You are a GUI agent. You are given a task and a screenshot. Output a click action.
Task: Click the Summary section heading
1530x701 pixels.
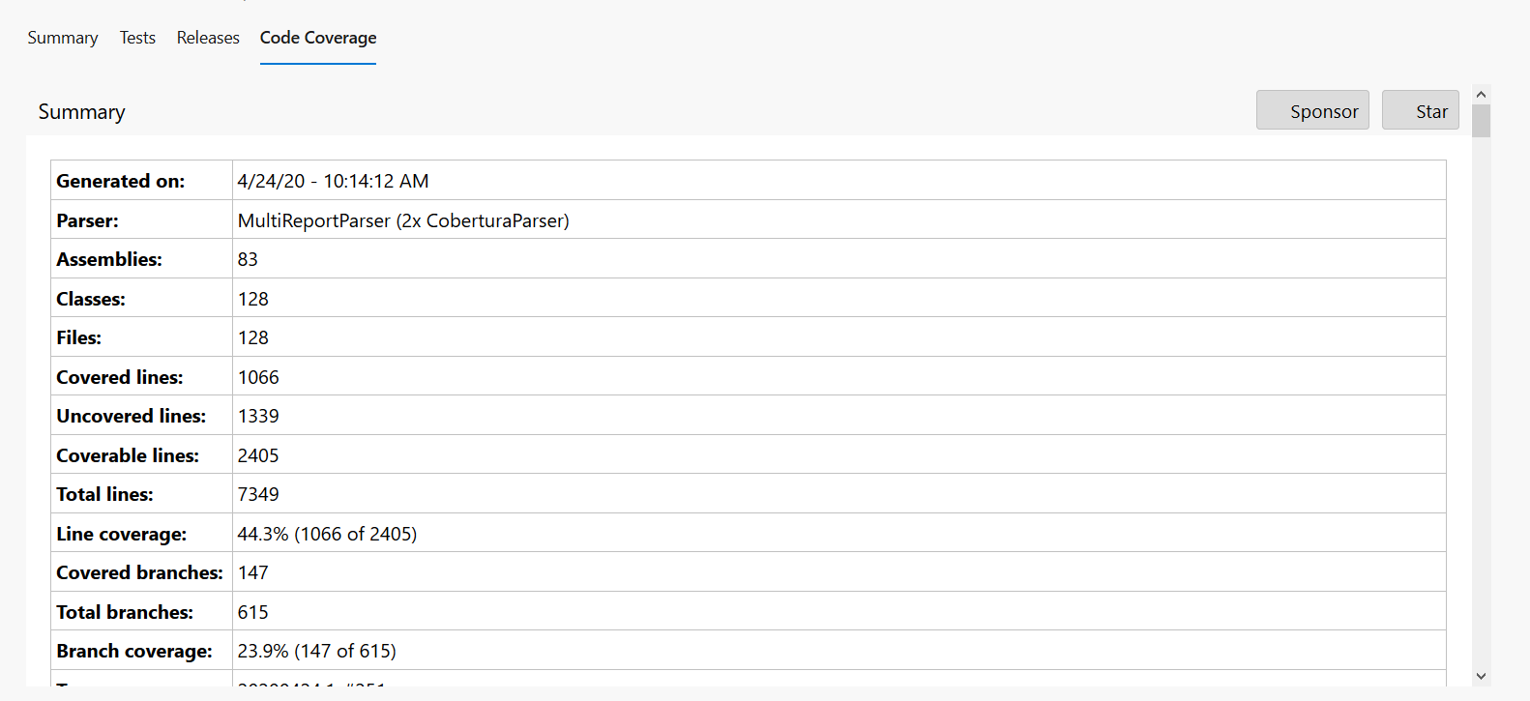point(82,112)
